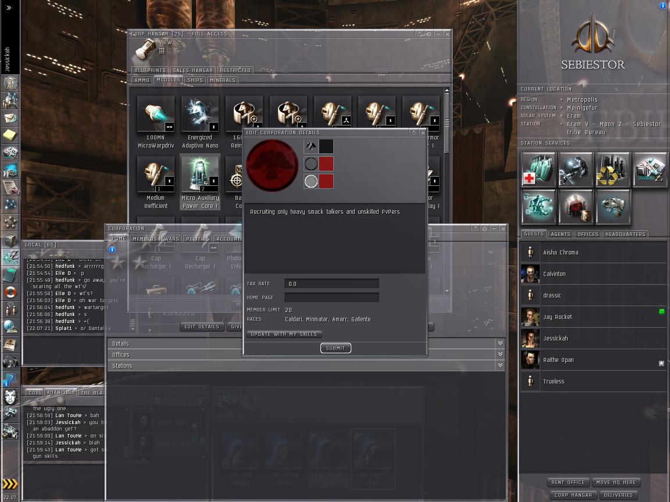
Task: Select the Medium Inefficient module item
Action: (x=155, y=182)
